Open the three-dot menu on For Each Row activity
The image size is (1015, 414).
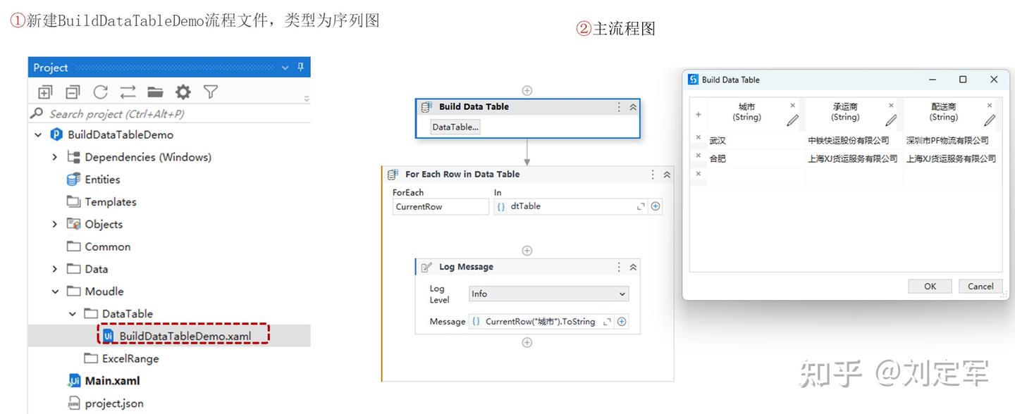pos(652,174)
